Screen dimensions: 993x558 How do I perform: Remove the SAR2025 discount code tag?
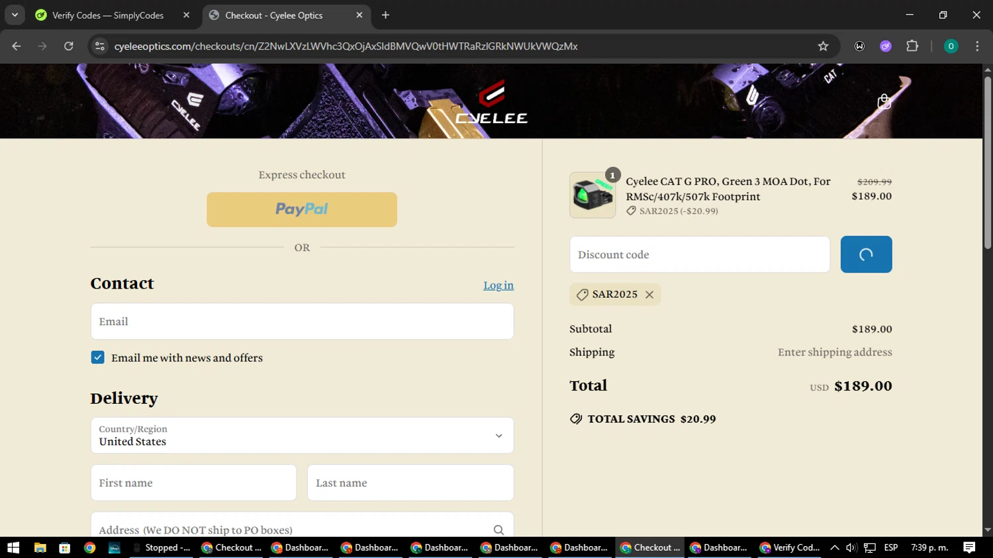pos(649,295)
